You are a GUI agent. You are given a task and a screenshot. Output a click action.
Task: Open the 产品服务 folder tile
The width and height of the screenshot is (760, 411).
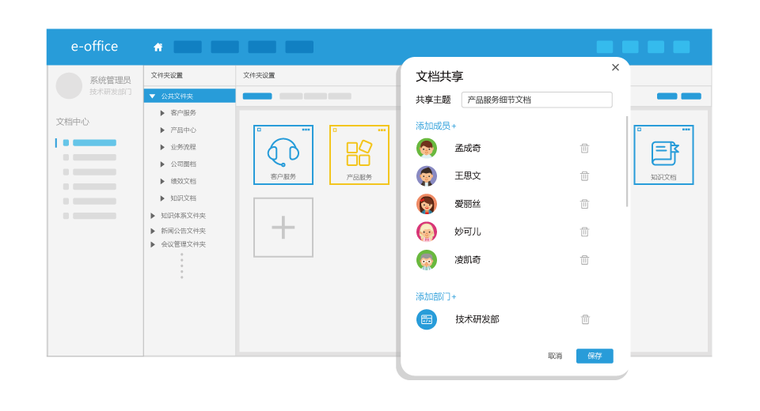pos(359,155)
